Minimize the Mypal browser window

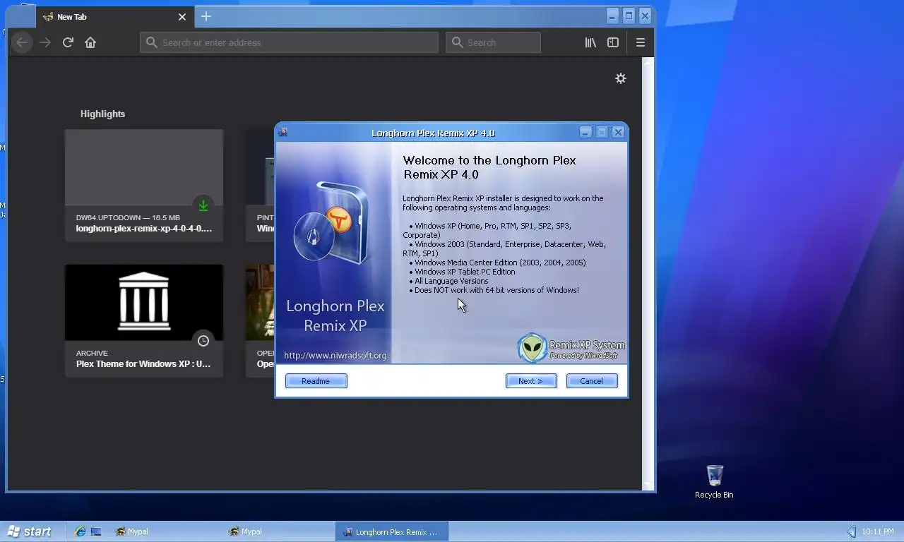point(612,16)
